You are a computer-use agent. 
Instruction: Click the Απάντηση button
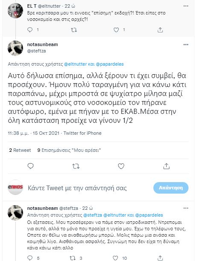(x=171, y=188)
